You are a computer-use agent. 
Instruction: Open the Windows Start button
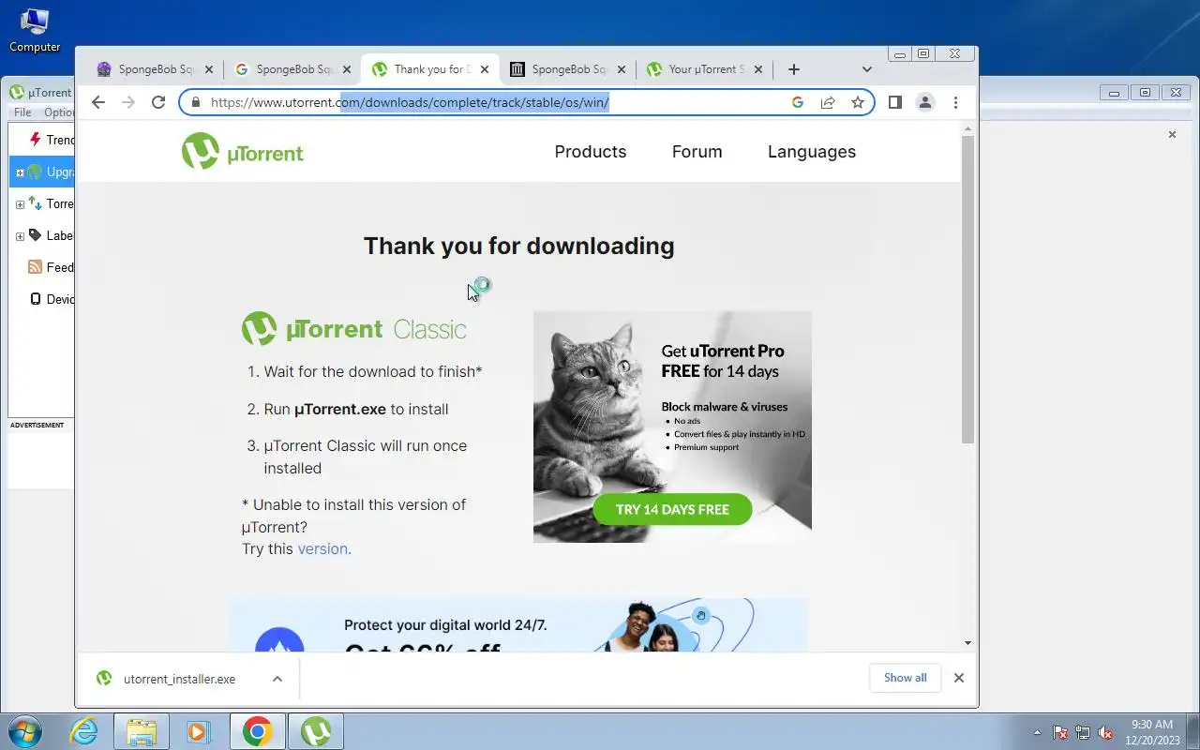(25, 731)
